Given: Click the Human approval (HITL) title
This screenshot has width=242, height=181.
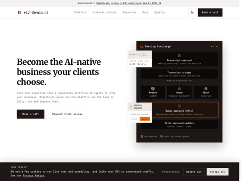Looking at the screenshot, I should [179, 111].
